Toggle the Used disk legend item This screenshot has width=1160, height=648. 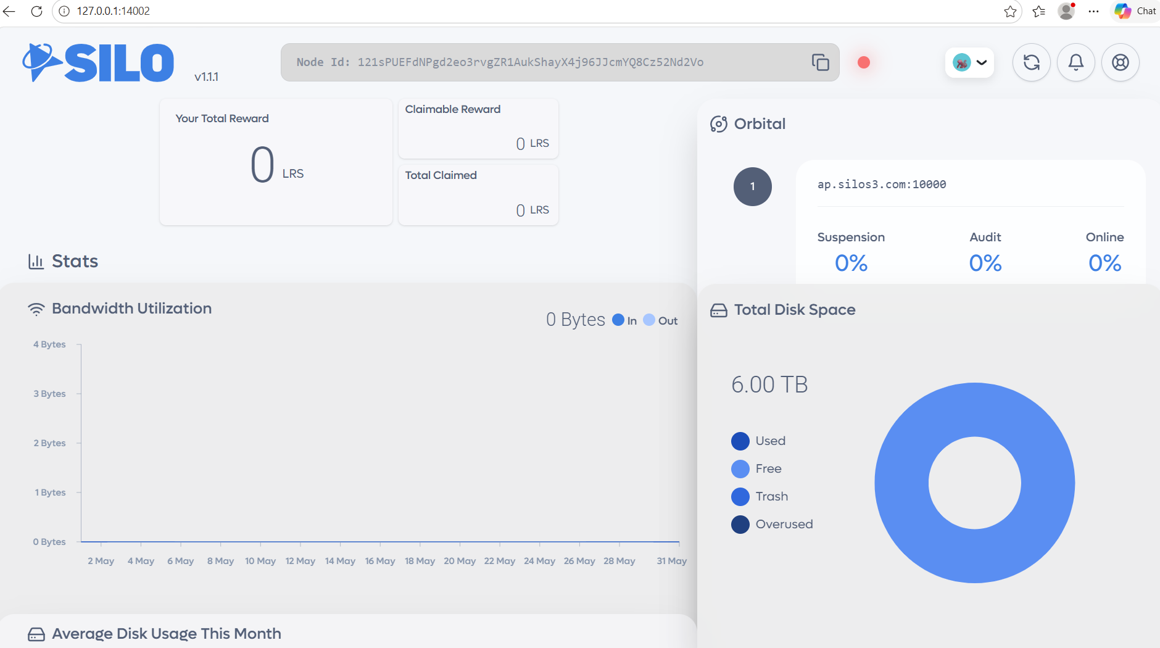click(758, 441)
